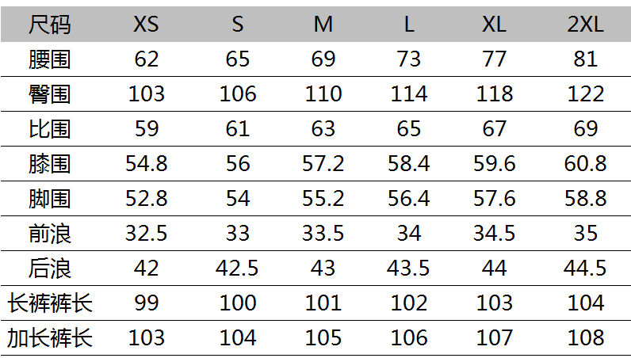Select the XS column header
The height and width of the screenshot is (358, 631).
[x=146, y=25]
